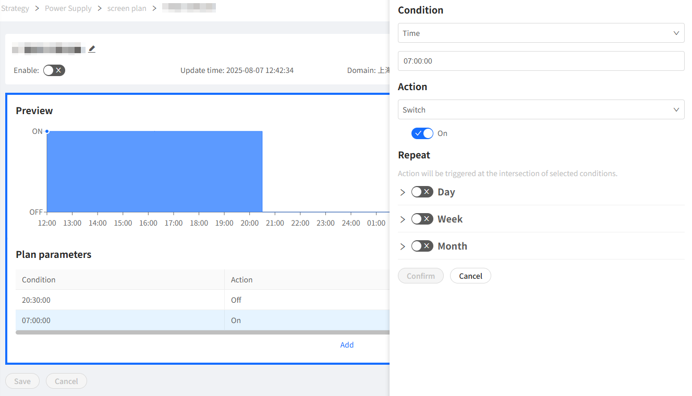
Task: Open Power Supply breadcrumb item
Action: tap(68, 8)
